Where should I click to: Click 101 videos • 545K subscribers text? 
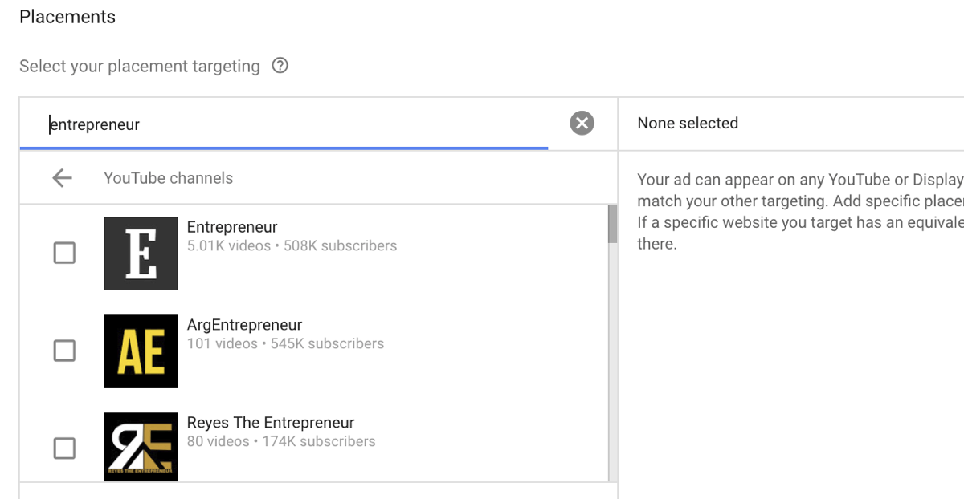pyautogui.click(x=285, y=343)
